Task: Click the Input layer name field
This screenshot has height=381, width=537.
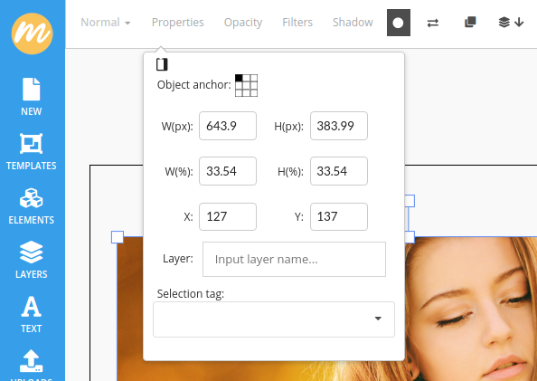Action: [294, 259]
